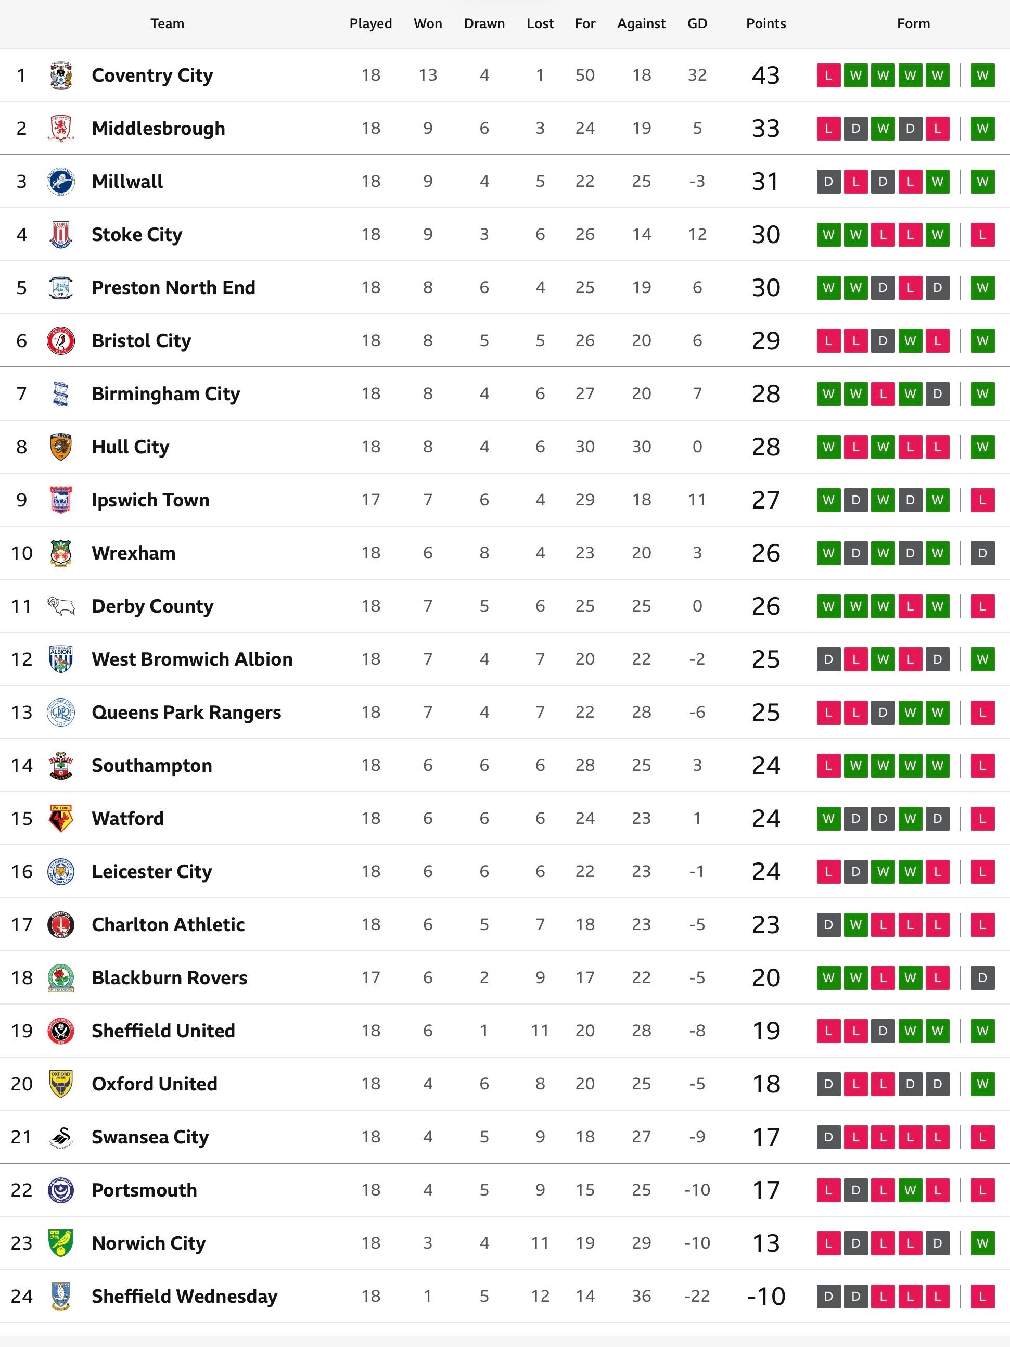
Task: Click the Watford club crest
Action: click(61, 818)
